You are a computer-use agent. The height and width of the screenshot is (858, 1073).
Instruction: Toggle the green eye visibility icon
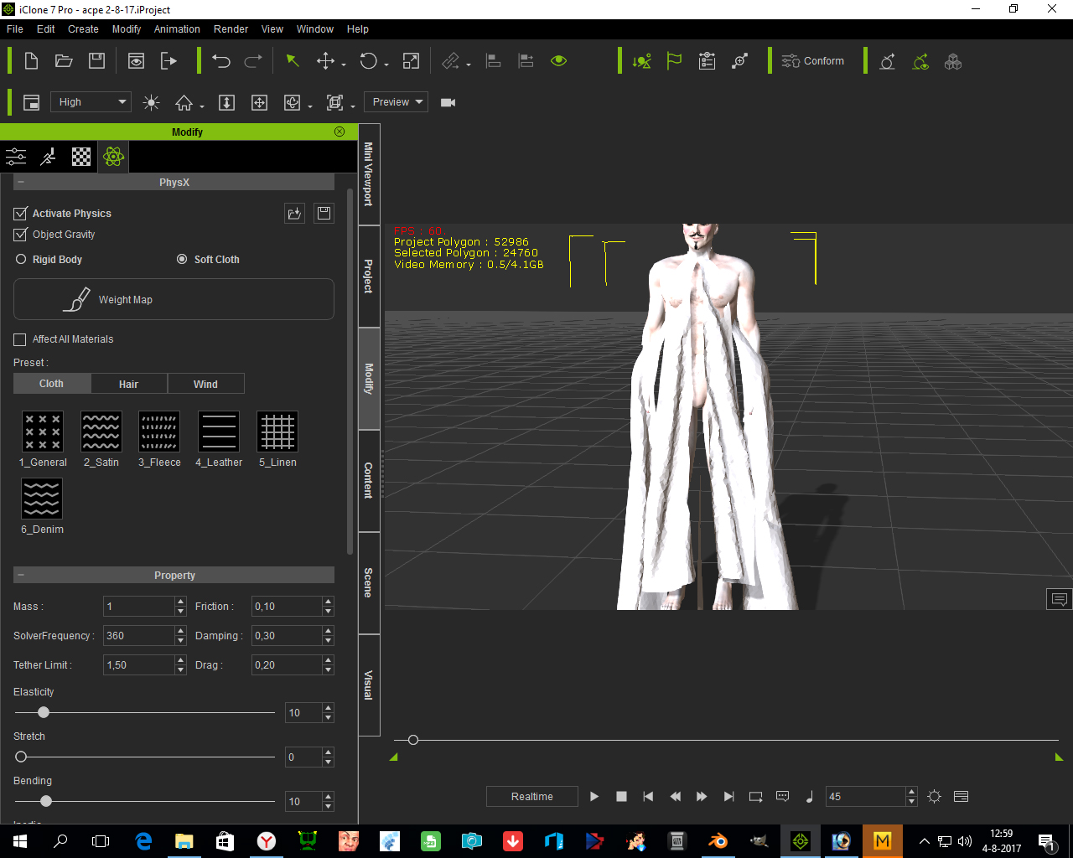pyautogui.click(x=559, y=61)
